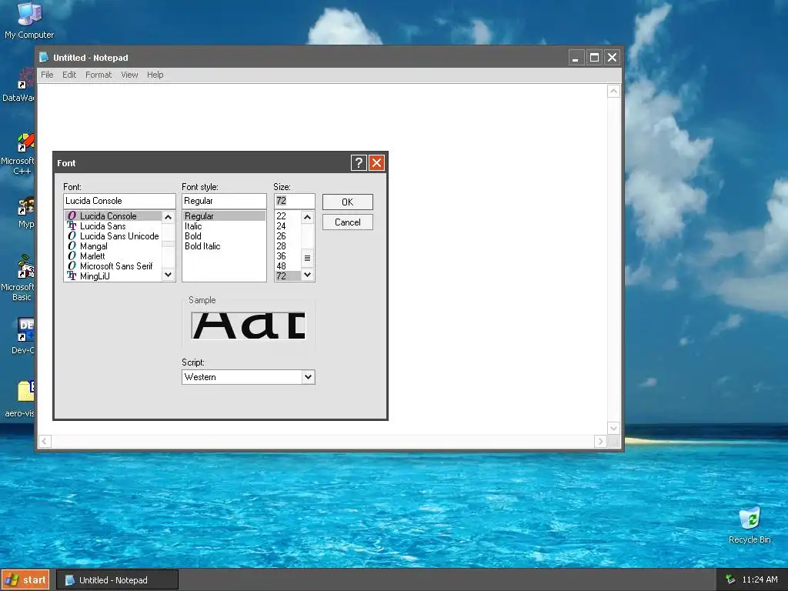
Task: Click the MingLiU TrueType icon
Action: pyautogui.click(x=72, y=276)
